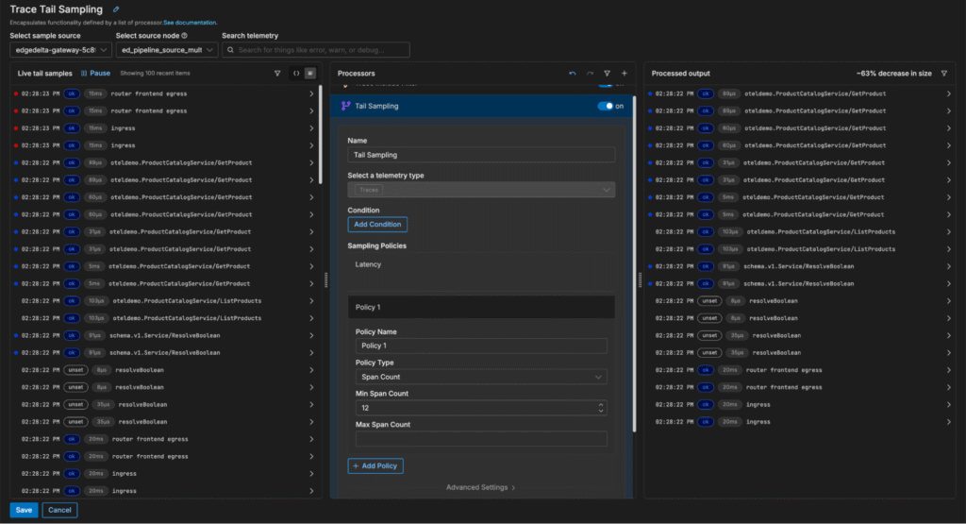Toggle the processor above Tail Sampling
966x524 pixels.
(605, 86)
